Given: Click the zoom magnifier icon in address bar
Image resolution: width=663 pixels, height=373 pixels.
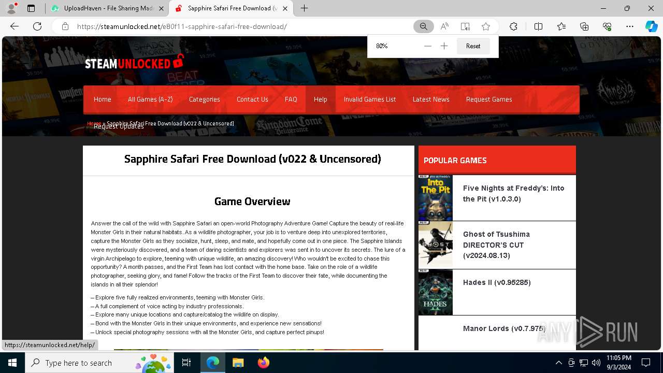Looking at the screenshot, I should tap(424, 26).
